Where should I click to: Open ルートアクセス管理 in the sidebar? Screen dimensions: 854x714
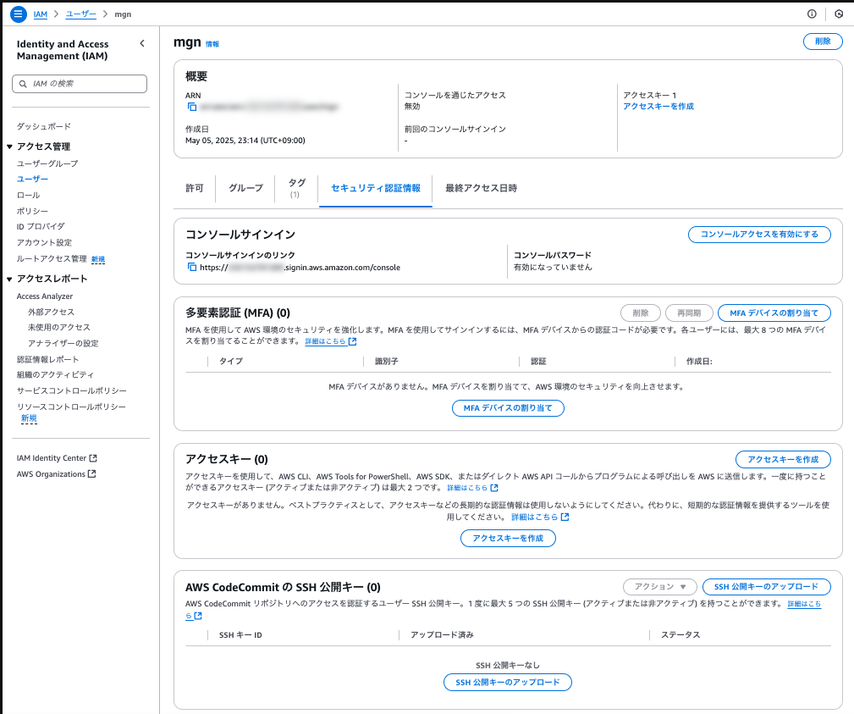(52, 258)
